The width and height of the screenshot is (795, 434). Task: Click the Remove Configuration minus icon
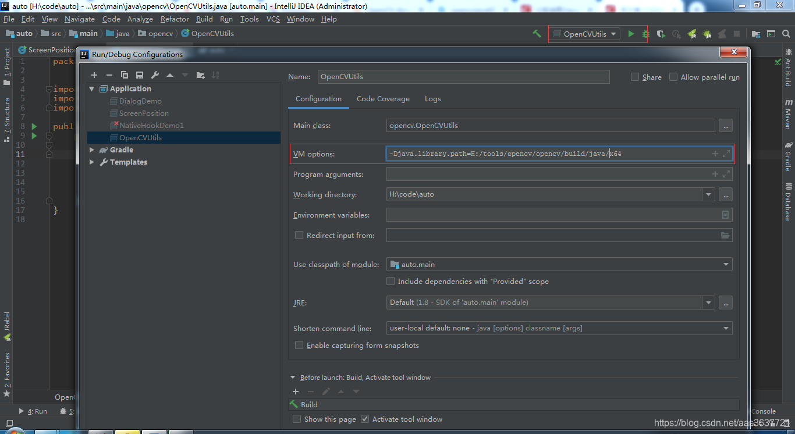click(x=109, y=75)
